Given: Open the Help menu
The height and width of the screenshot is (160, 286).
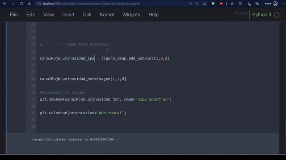Looking at the screenshot, I should point(153,15).
